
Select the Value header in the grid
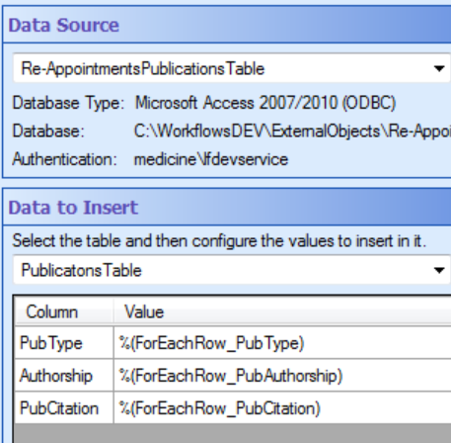(282, 311)
